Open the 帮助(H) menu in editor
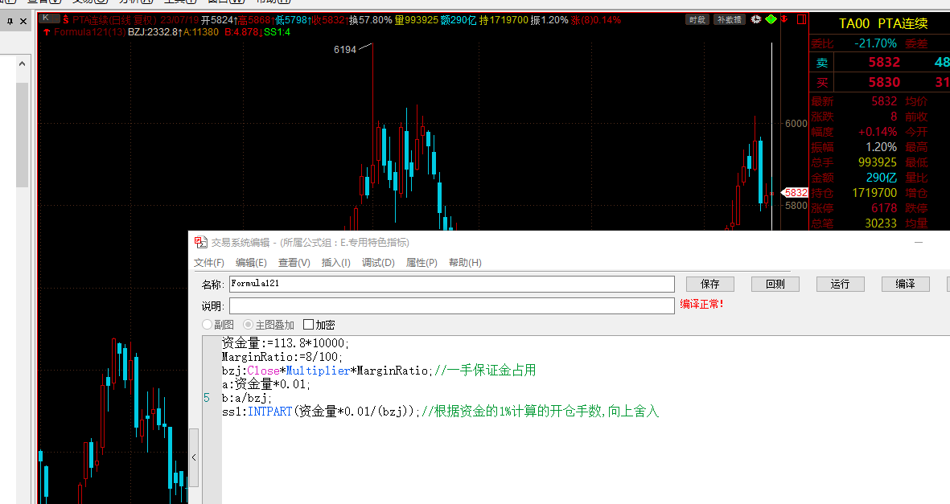 tap(465, 262)
